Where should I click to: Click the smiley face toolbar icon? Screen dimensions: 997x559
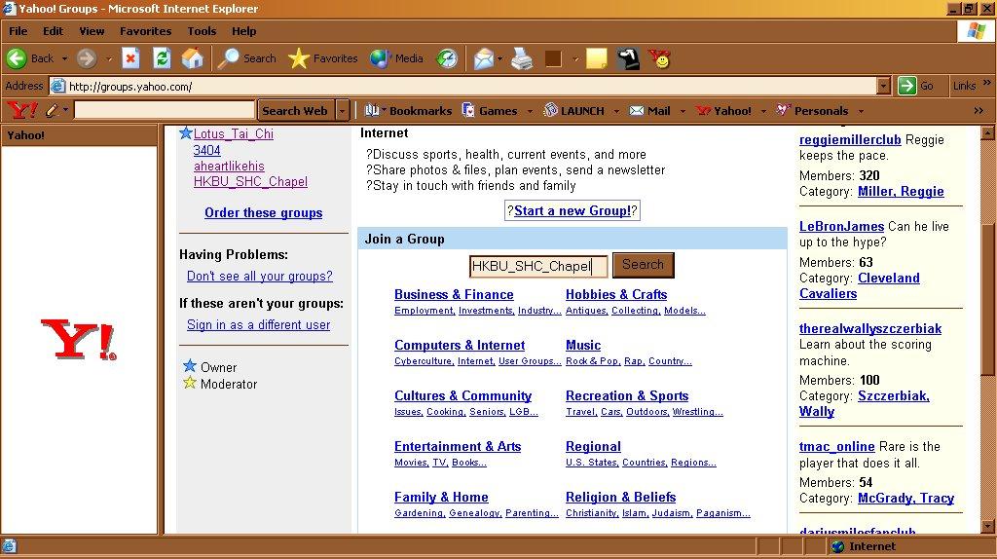click(x=659, y=59)
